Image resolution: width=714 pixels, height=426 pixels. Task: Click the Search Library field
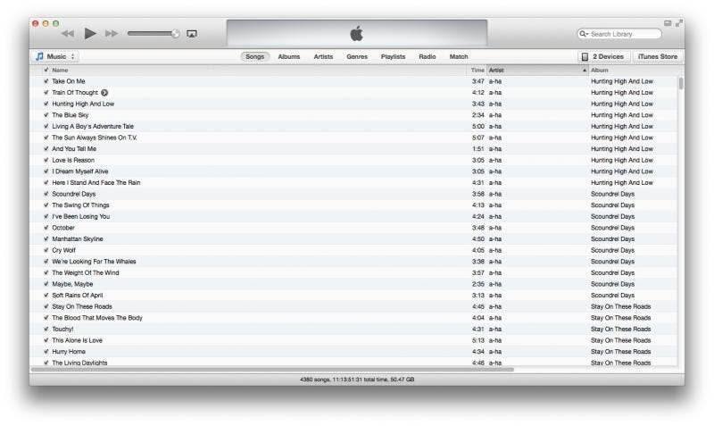pos(619,34)
